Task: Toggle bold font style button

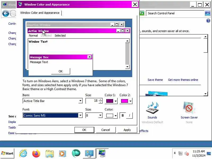Action: point(123,116)
